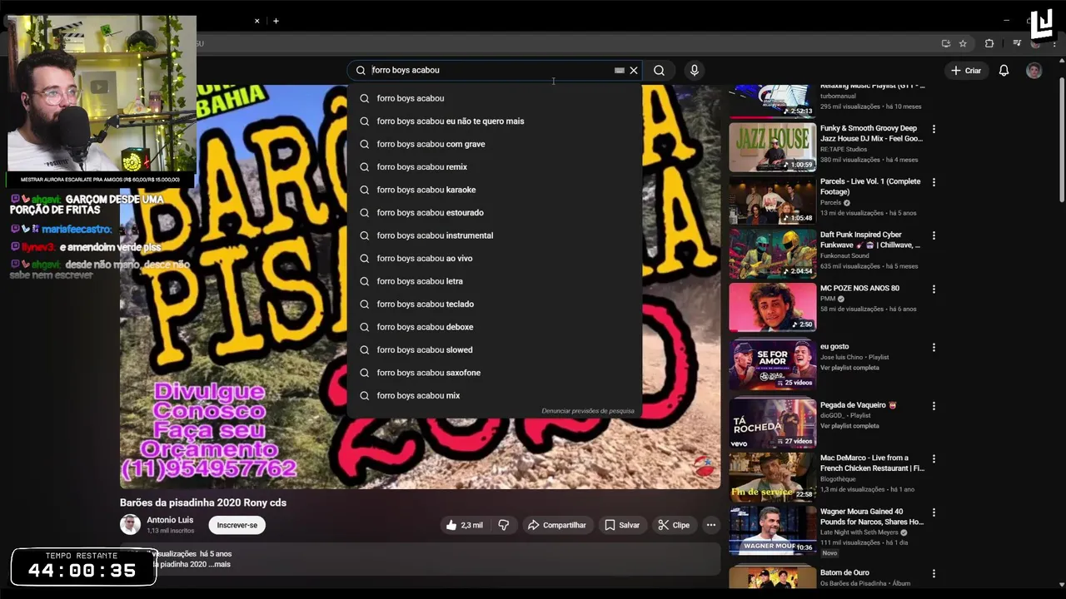Choose suggestion 'forro boys acabou mix'
Screen dimensions: 1066x599
coord(495,396)
